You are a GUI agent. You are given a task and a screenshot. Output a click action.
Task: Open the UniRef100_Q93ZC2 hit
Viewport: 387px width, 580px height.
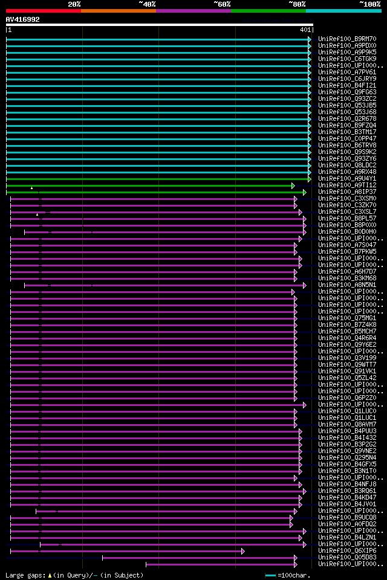[x=347, y=98]
